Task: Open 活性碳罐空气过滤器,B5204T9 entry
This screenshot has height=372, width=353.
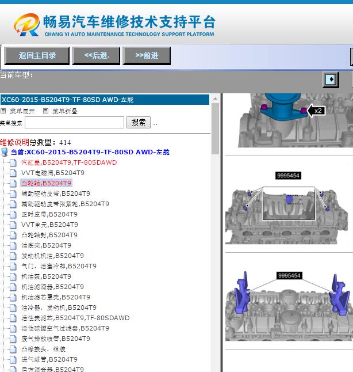Action: 65,328
